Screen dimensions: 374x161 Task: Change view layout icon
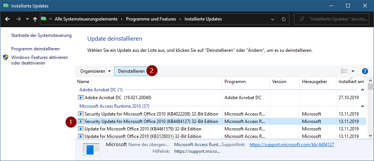[344, 71]
